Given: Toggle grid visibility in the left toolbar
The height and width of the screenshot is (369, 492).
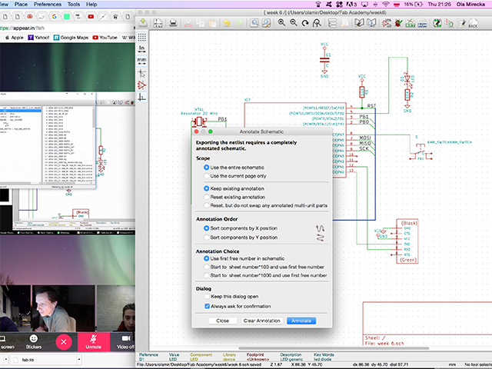Looking at the screenshot, I should pos(141,37).
